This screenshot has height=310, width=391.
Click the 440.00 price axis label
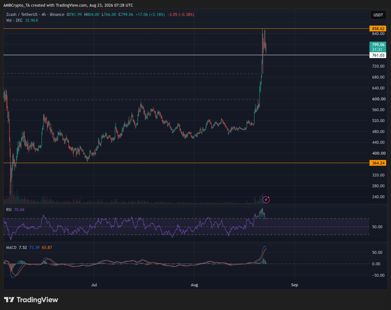pyautogui.click(x=379, y=142)
